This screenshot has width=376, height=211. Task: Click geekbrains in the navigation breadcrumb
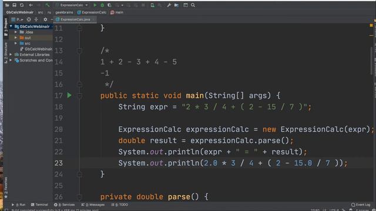[64, 12]
